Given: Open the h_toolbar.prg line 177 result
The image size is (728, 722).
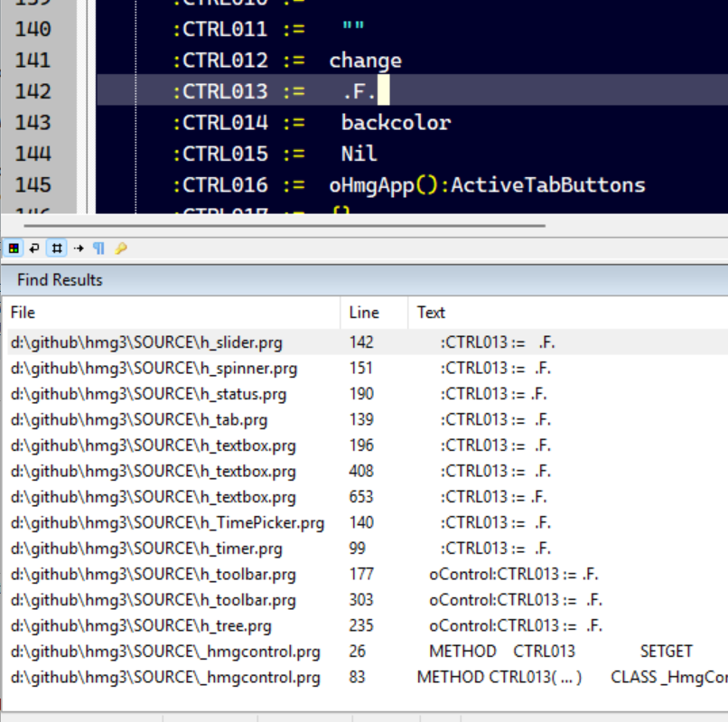Looking at the screenshot, I should click(x=368, y=575).
